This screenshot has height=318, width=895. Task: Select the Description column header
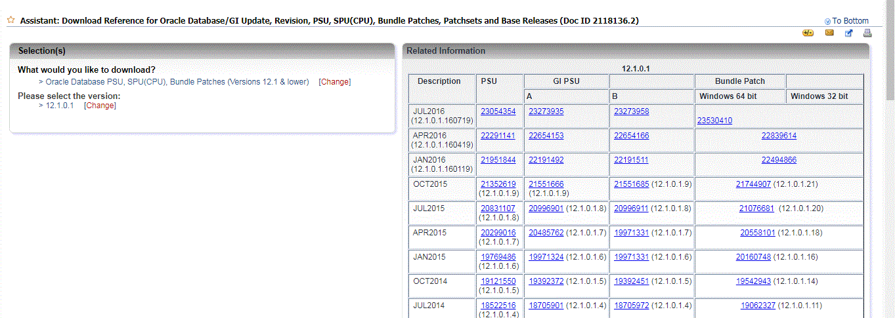pos(443,89)
